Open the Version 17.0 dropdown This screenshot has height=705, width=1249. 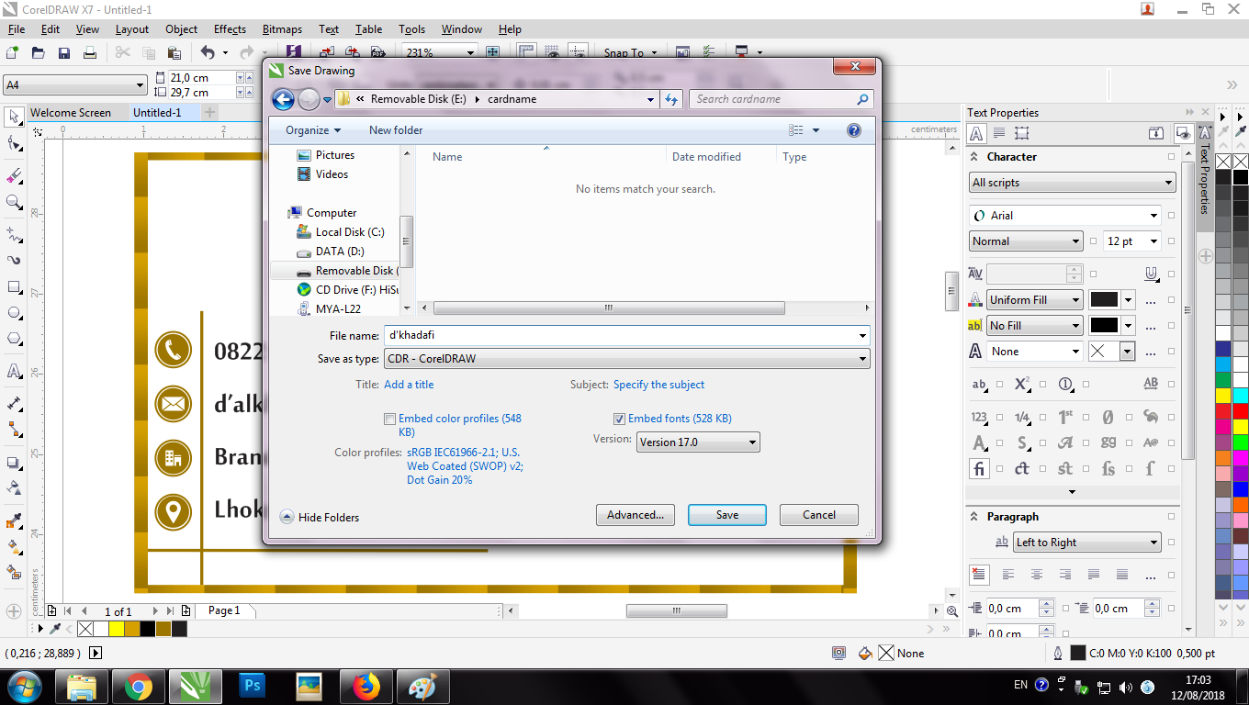click(698, 442)
